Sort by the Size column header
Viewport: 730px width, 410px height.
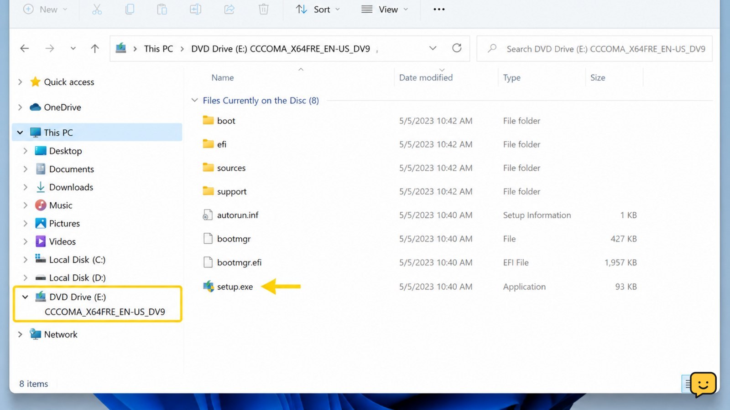[x=598, y=77]
